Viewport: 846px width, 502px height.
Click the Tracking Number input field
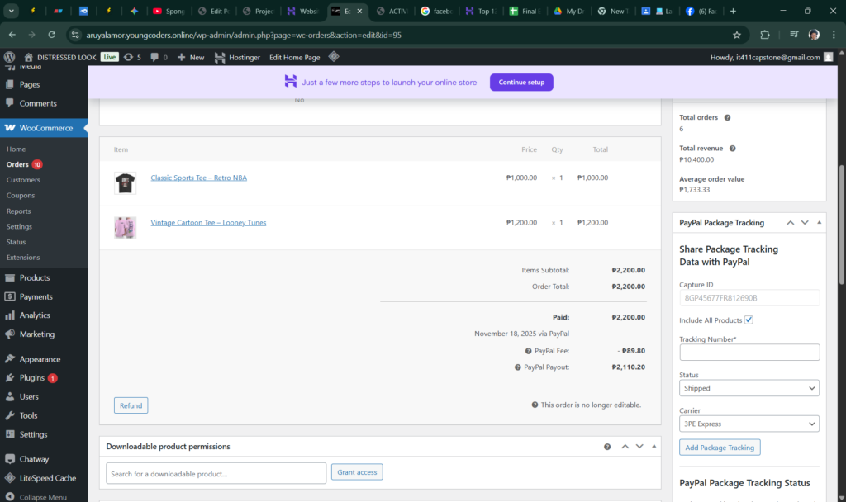coord(749,353)
